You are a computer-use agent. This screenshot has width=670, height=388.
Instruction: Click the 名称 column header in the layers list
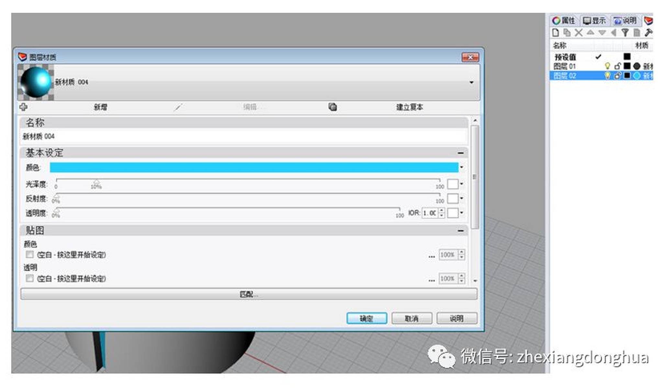click(x=560, y=45)
